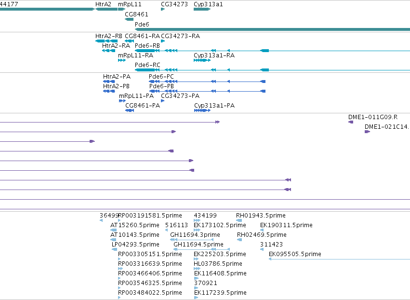Select the RH01943.5prime EST label

pos(261,216)
